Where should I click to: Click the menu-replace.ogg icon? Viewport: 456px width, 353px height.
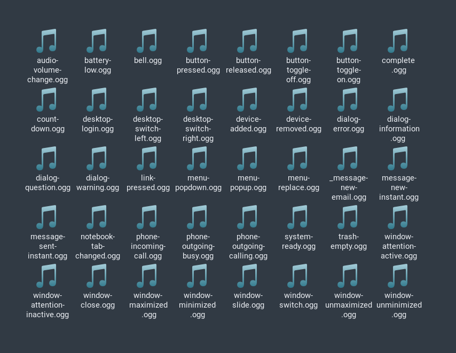pos(298,158)
